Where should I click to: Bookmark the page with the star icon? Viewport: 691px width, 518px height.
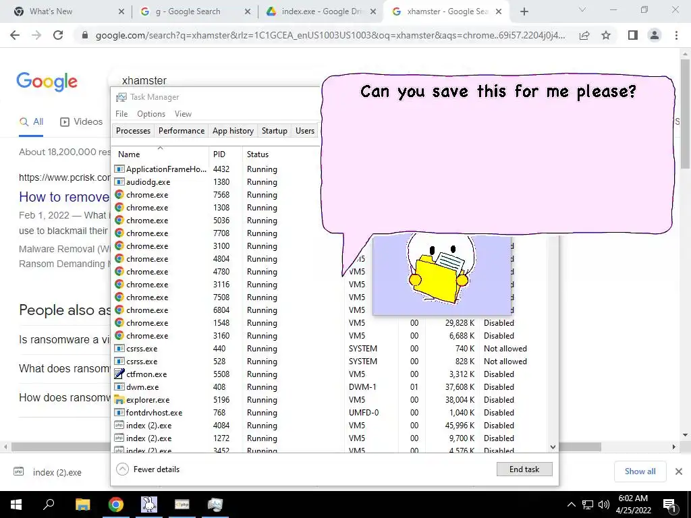point(606,35)
